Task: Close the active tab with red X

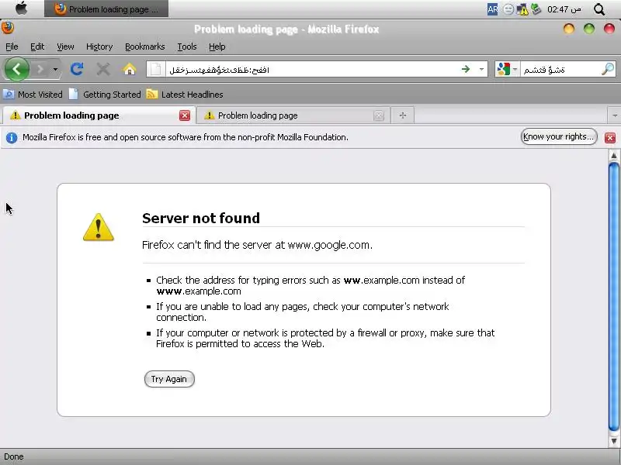Action: point(185,115)
